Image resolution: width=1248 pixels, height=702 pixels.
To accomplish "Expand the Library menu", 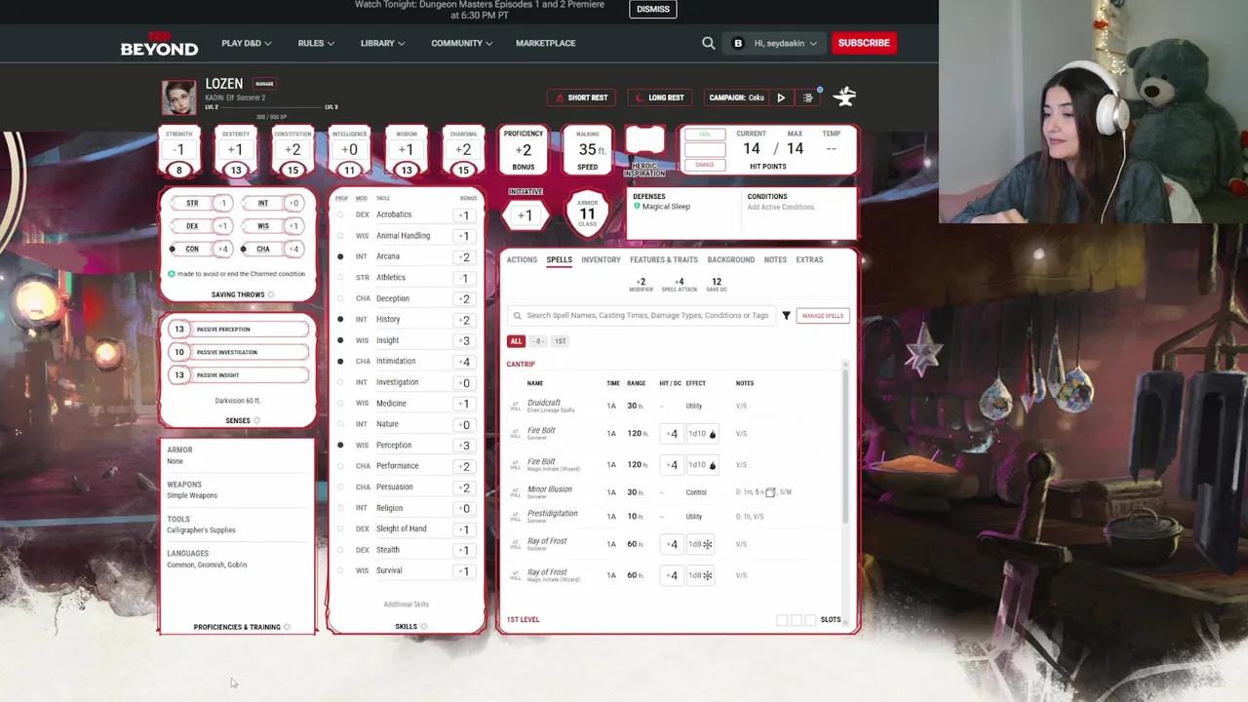I will [382, 43].
